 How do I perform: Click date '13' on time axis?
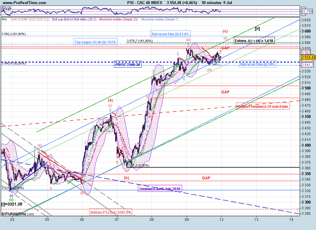tap(256, 220)
